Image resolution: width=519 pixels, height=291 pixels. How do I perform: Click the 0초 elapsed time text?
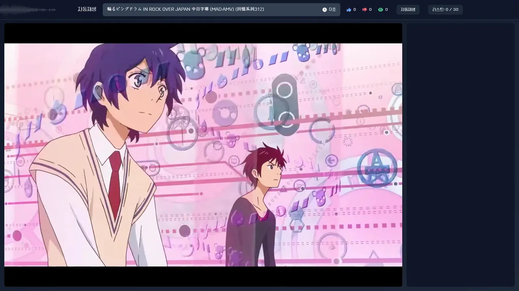[x=332, y=10]
